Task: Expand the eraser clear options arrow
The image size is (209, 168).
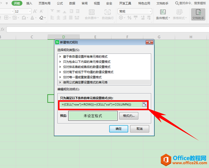Action: click(x=45, y=18)
